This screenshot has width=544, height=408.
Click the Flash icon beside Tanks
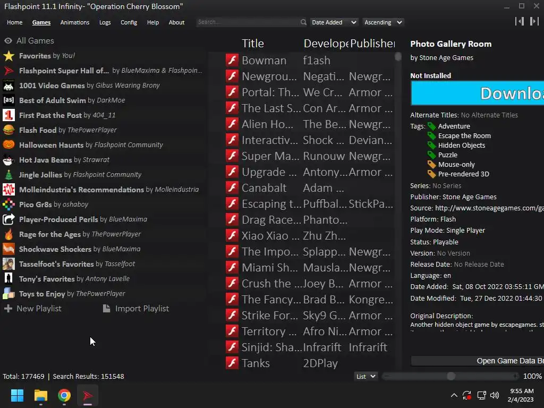pos(232,363)
